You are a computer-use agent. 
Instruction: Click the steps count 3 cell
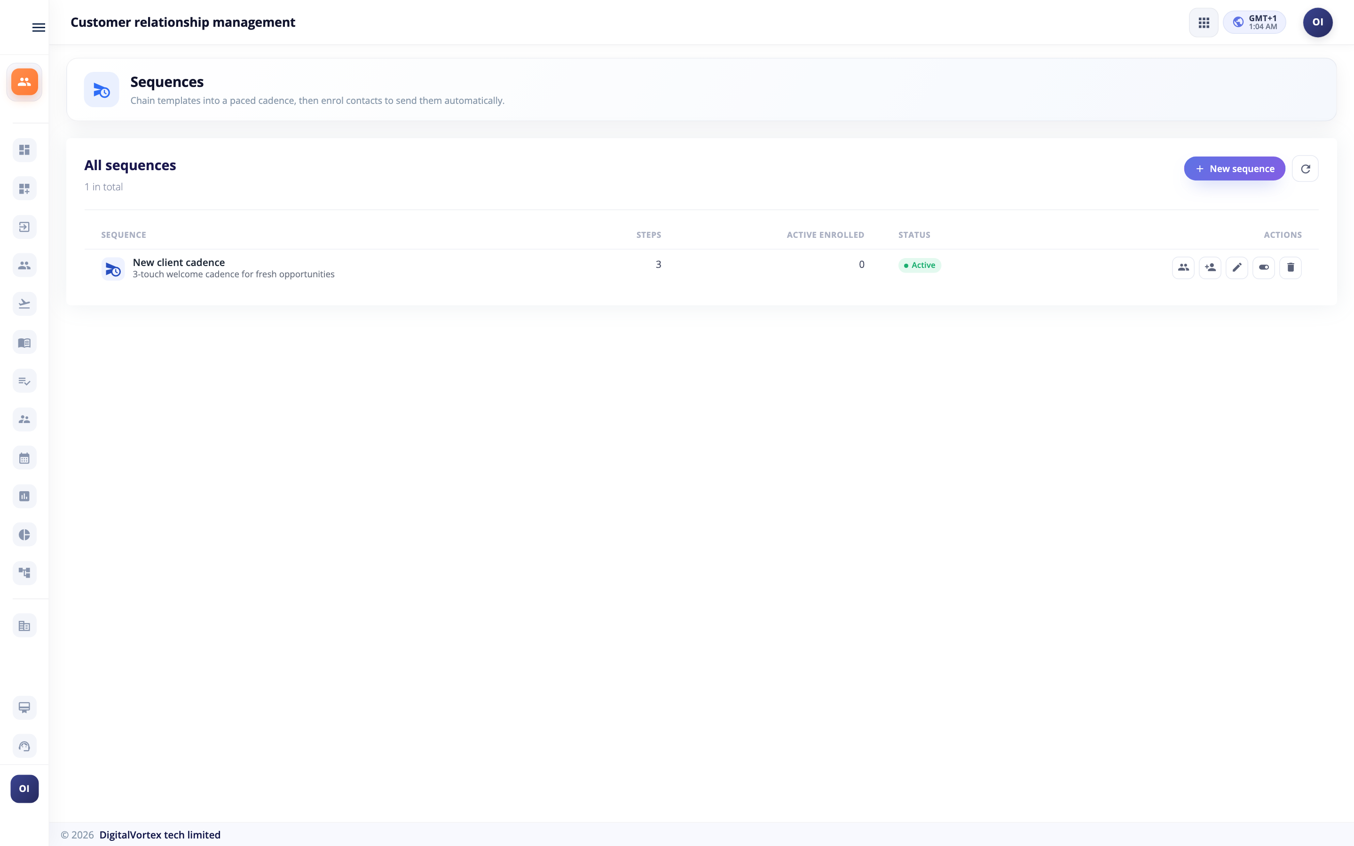tap(659, 264)
